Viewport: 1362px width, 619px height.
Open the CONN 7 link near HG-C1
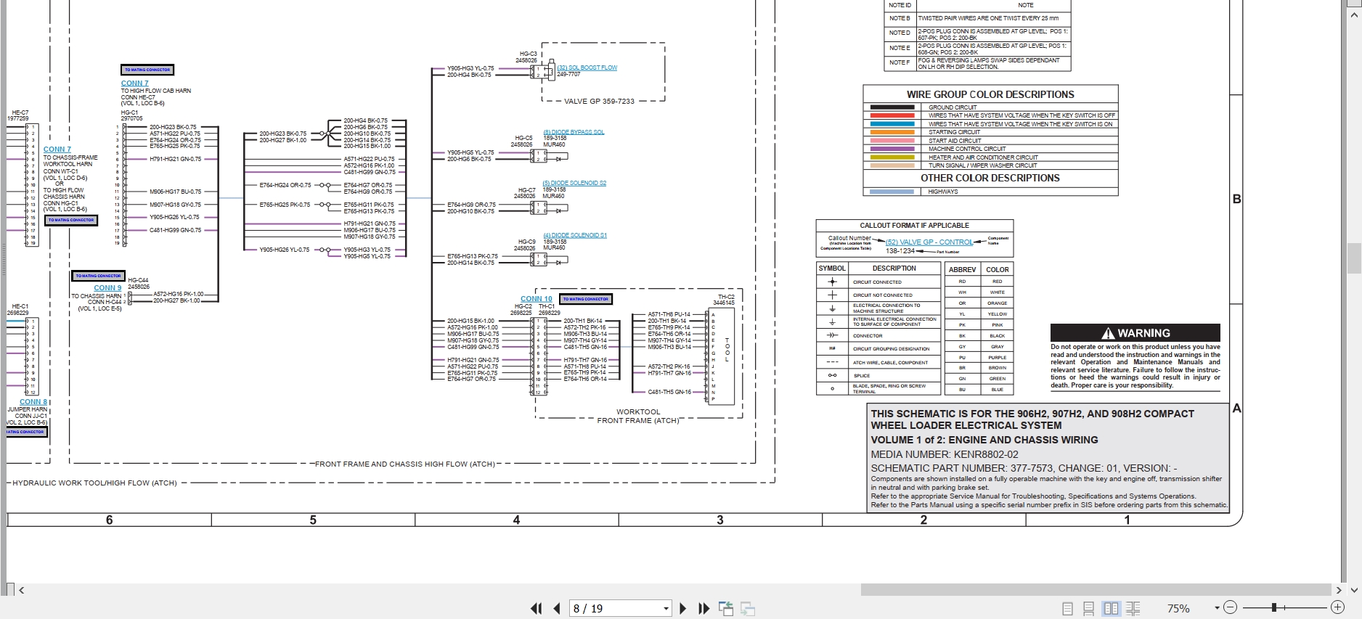pos(134,83)
